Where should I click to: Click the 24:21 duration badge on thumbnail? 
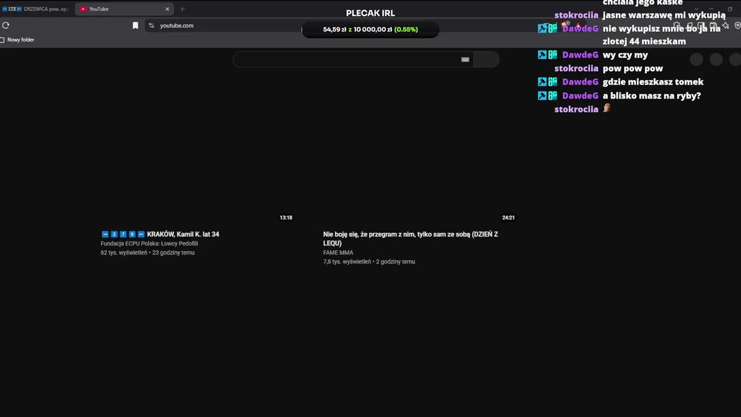pyautogui.click(x=508, y=218)
